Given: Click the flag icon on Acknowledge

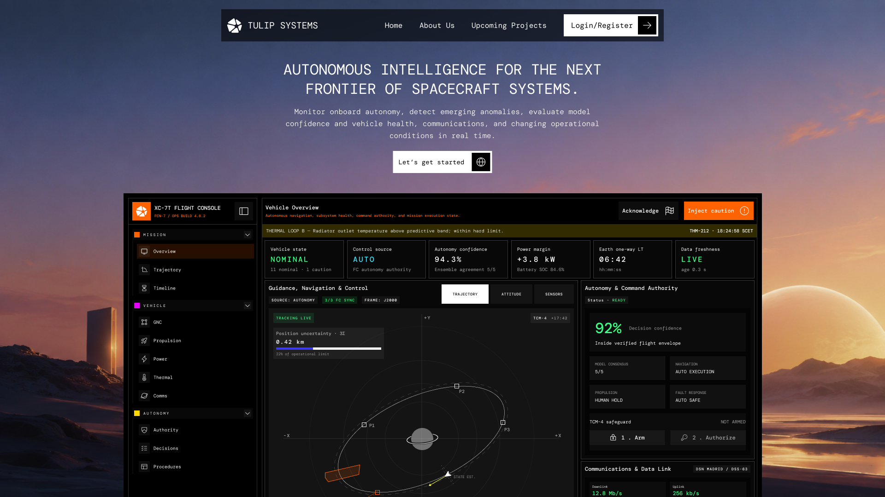Looking at the screenshot, I should (x=670, y=211).
